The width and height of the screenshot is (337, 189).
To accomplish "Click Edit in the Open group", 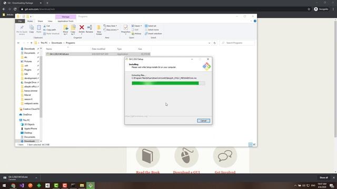I will coord(135,30).
